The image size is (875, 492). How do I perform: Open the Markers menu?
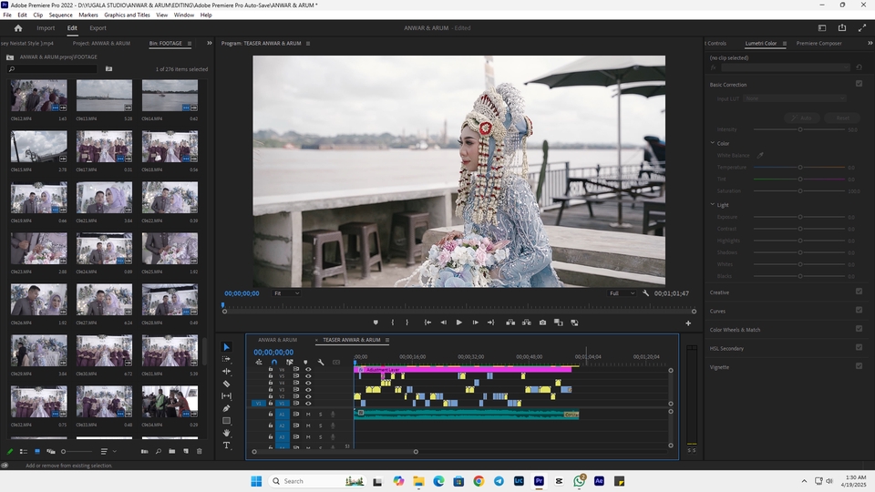87,15
